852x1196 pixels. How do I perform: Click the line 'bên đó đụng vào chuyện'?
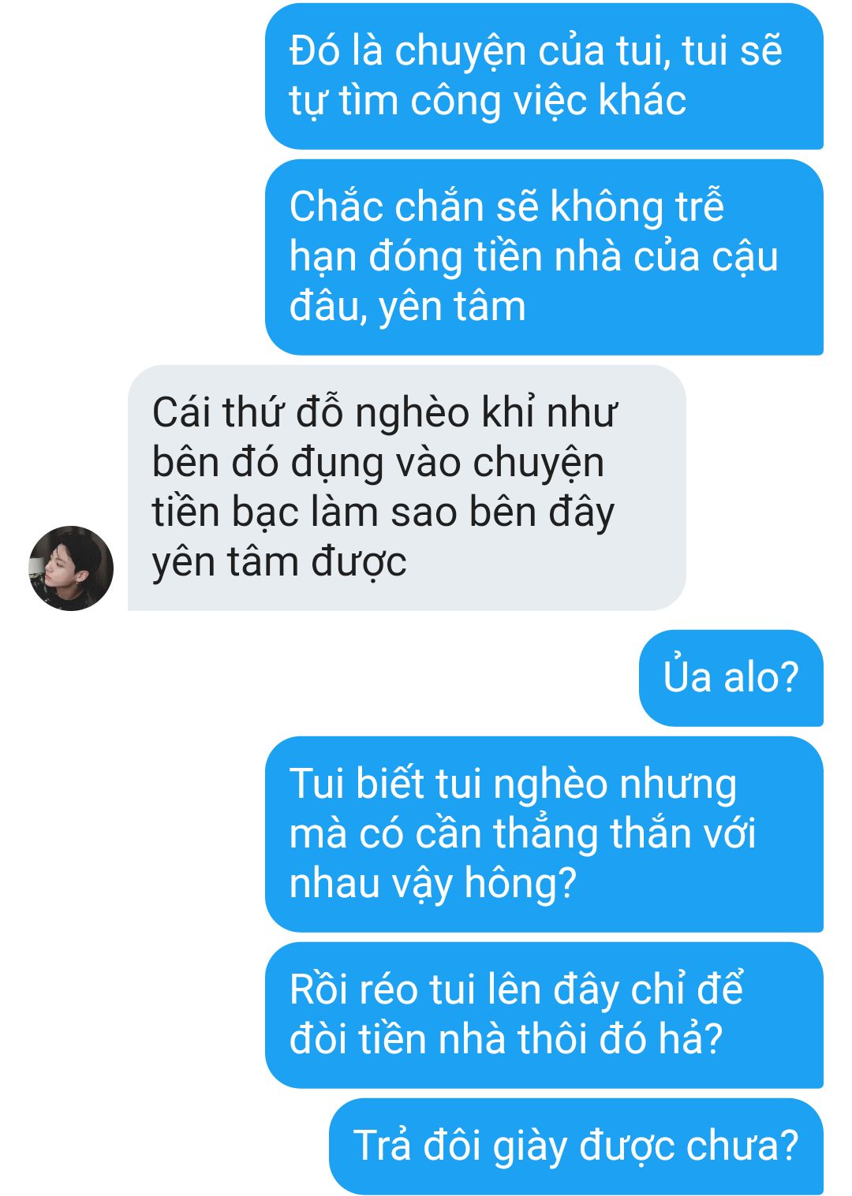[x=378, y=463]
